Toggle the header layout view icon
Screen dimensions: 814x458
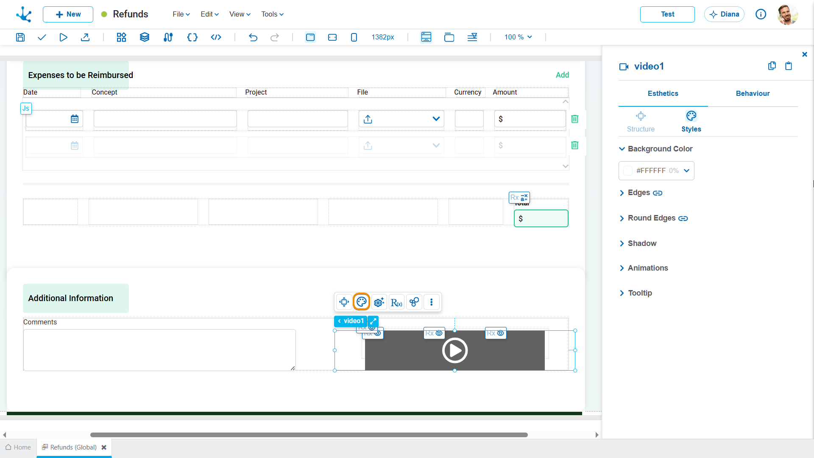pos(426,37)
